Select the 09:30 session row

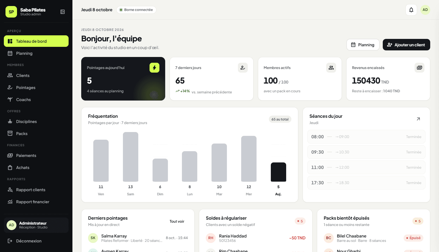point(366,152)
